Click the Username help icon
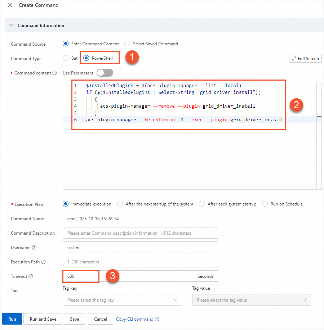 34,248
